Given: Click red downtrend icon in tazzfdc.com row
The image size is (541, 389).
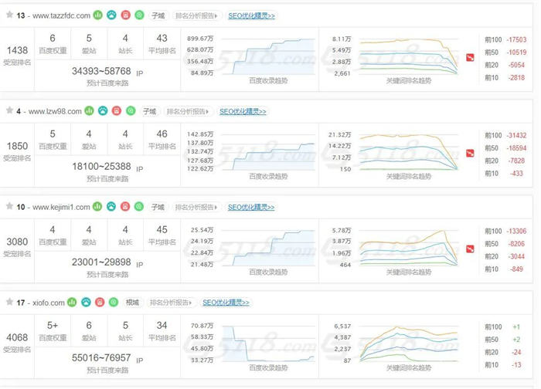Looking at the screenshot, I should tap(471, 58).
